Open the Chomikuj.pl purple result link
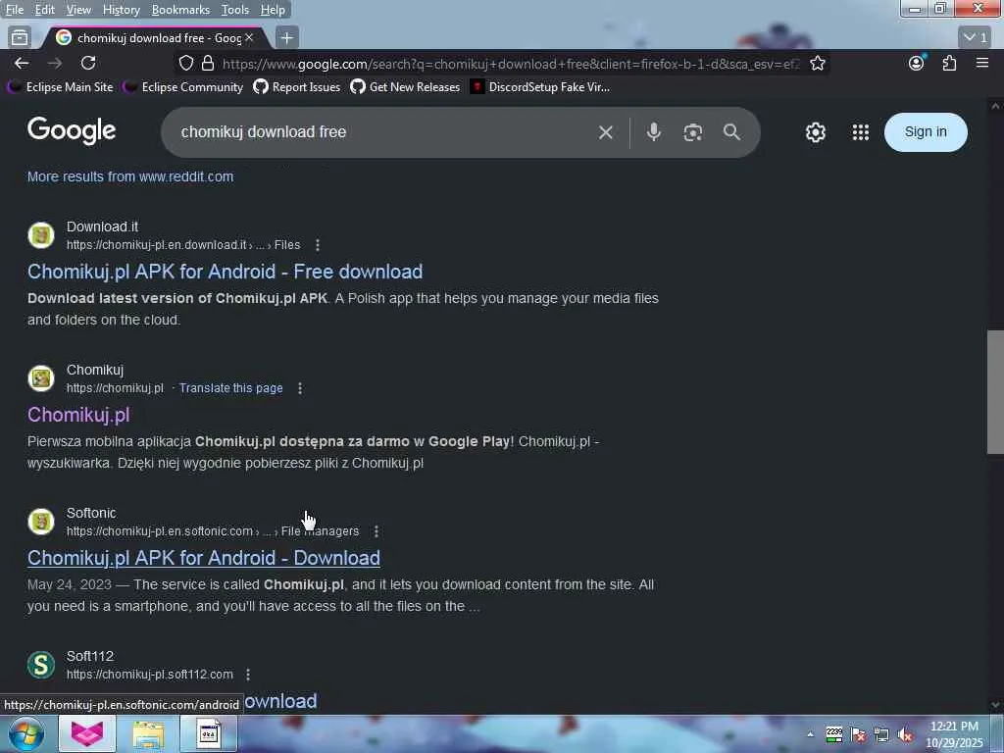This screenshot has height=753, width=1004. pos(78,415)
